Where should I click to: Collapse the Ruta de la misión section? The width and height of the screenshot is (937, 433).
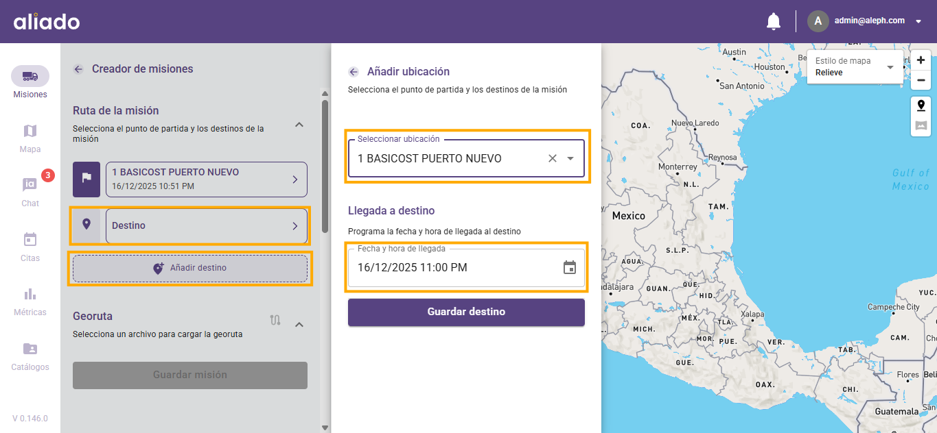point(299,125)
